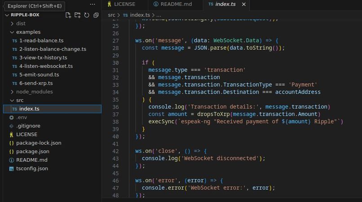This screenshot has height=202, width=362.
Task: Click the braces icon of package.json
Action: 11,152
